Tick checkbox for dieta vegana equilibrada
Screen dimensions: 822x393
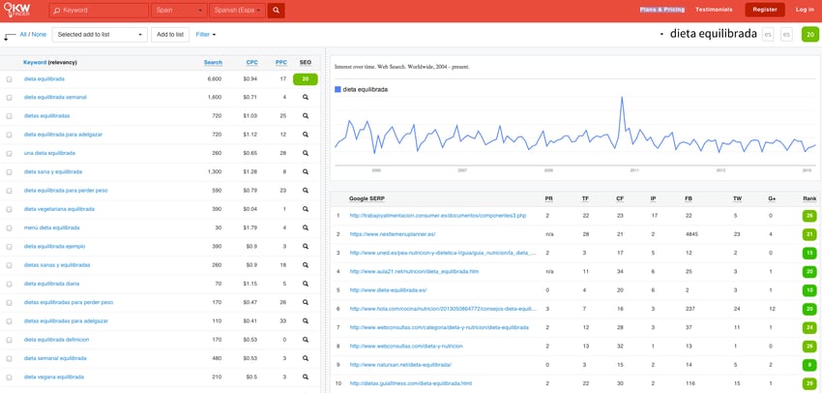[x=9, y=377]
